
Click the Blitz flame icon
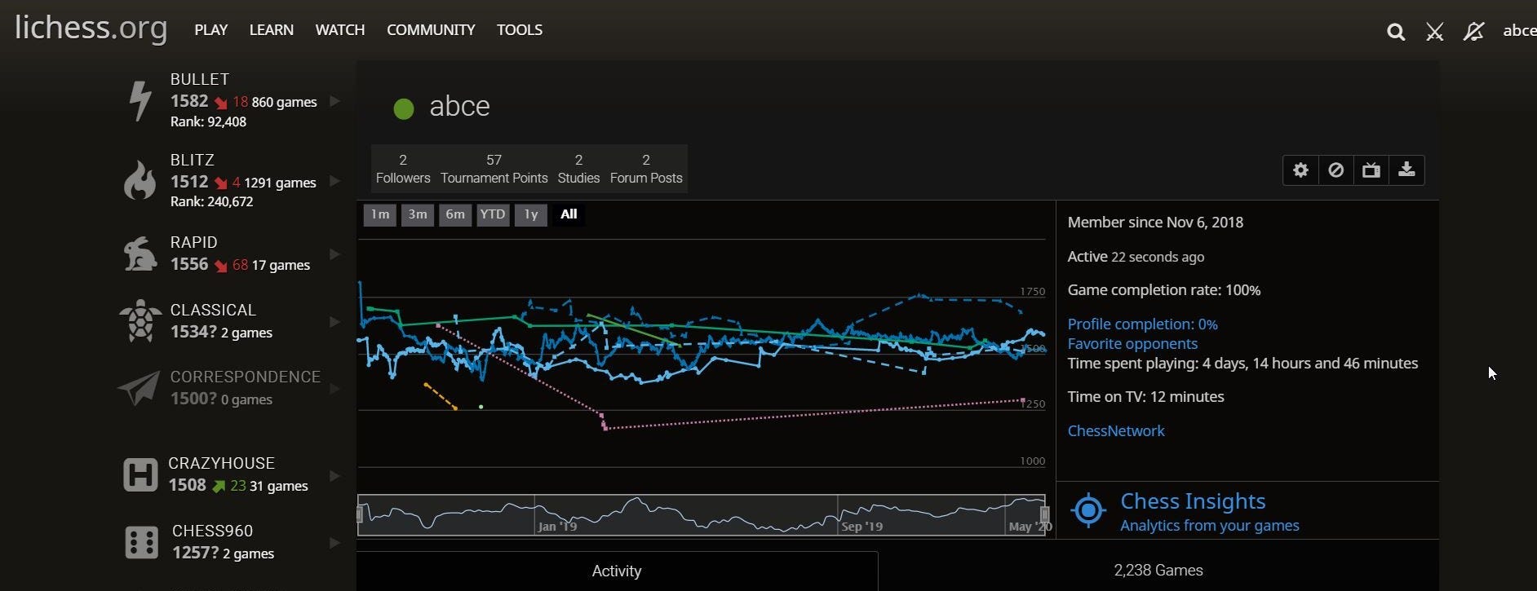[x=140, y=179]
